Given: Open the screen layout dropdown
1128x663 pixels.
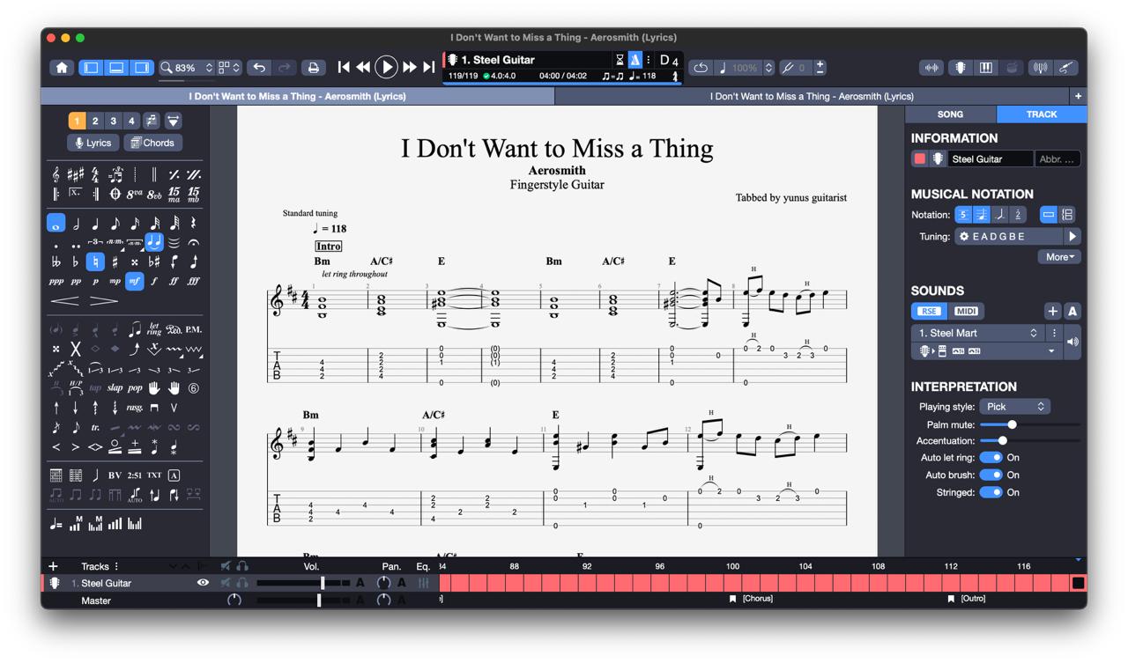Looking at the screenshot, I should coord(229,68).
